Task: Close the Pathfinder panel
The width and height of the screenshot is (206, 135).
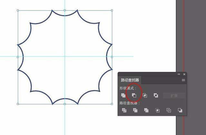Action: coord(184,74)
